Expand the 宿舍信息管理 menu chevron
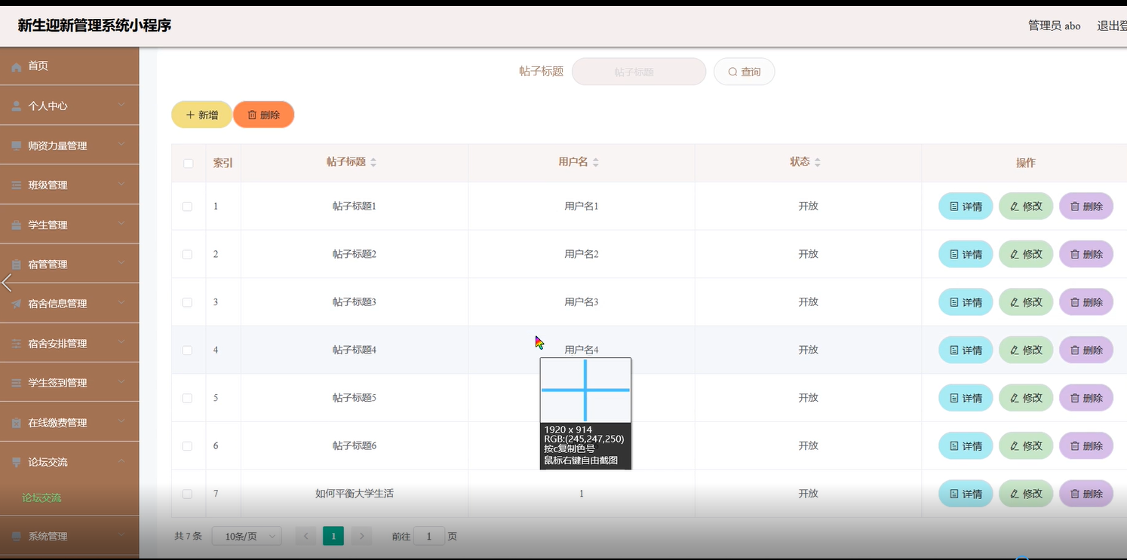This screenshot has width=1127, height=560. (x=122, y=303)
